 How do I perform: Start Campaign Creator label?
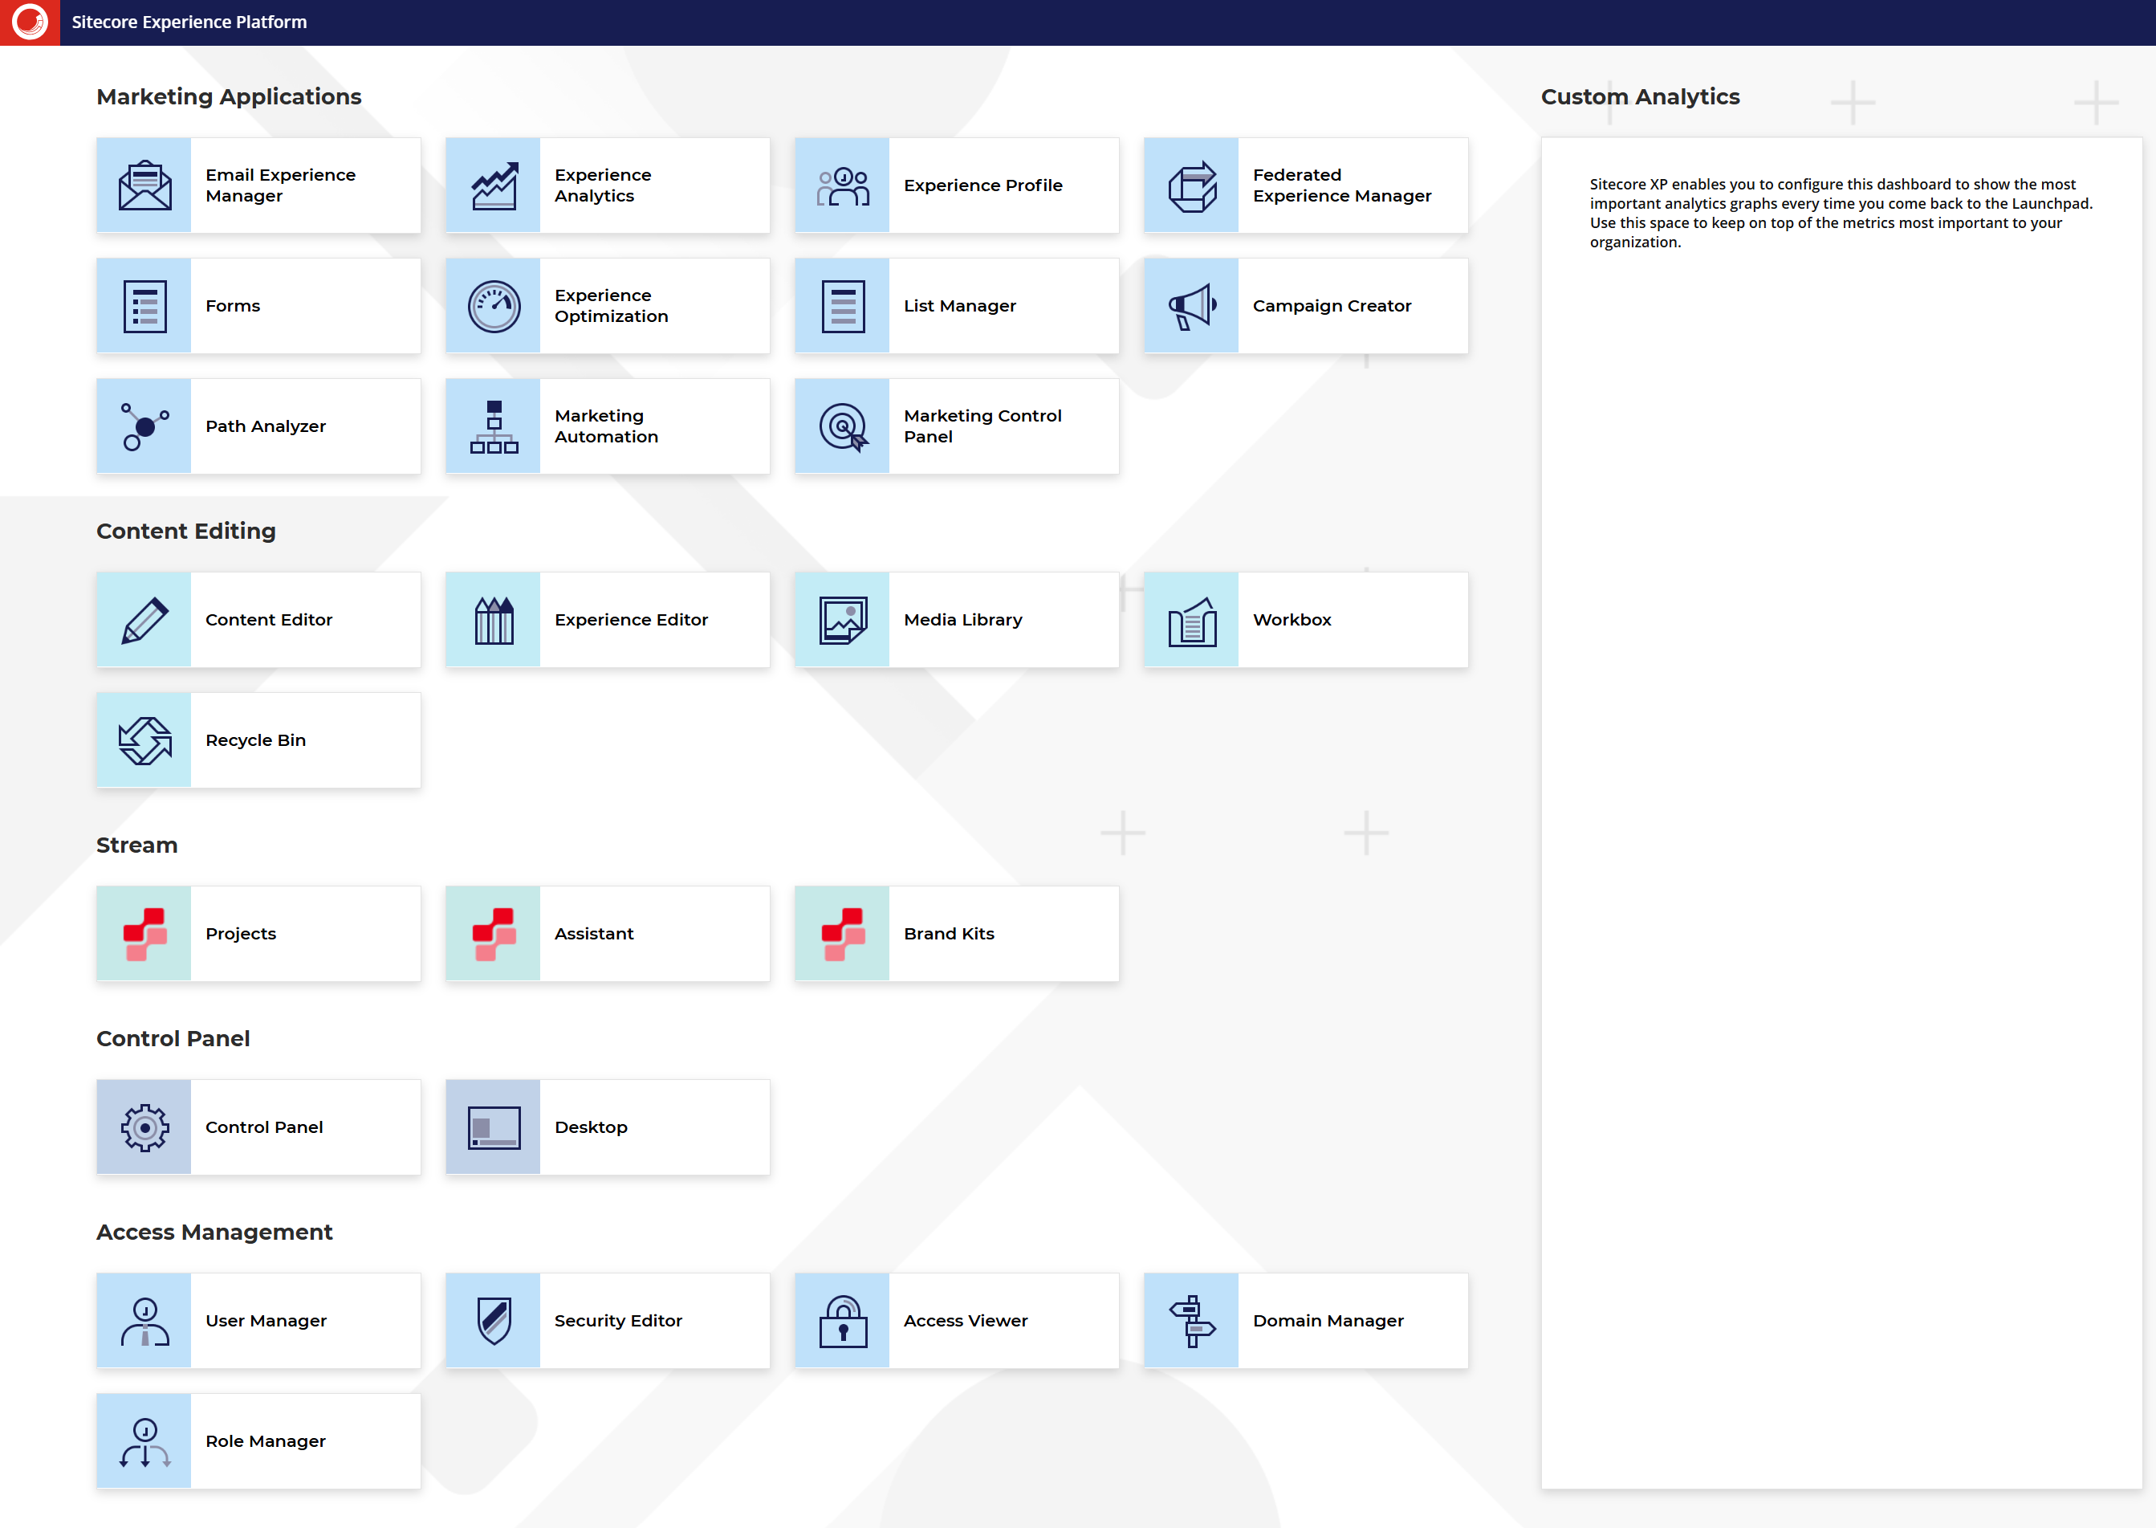(x=1332, y=306)
